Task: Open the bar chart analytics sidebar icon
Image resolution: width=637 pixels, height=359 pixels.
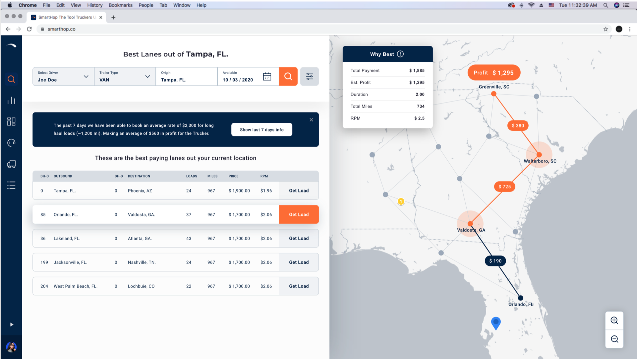Action: (x=11, y=100)
